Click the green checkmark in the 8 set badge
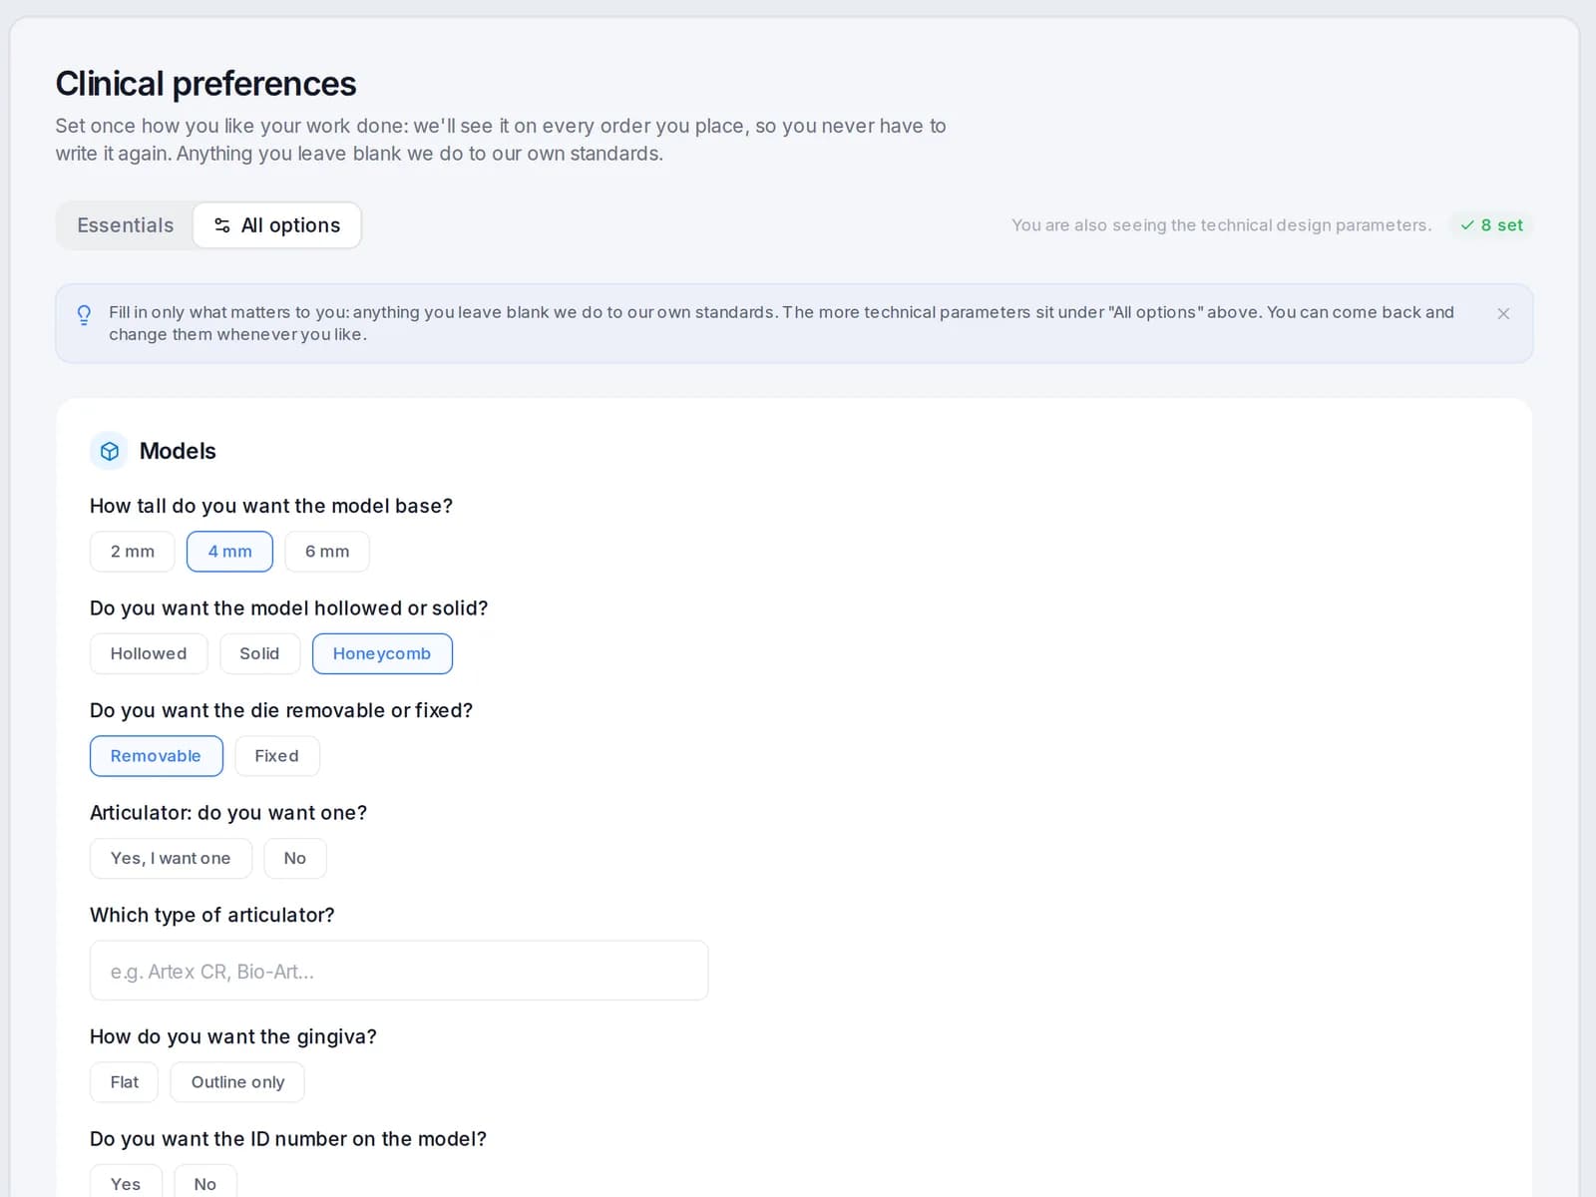Viewport: 1596px width, 1197px height. 1466,225
